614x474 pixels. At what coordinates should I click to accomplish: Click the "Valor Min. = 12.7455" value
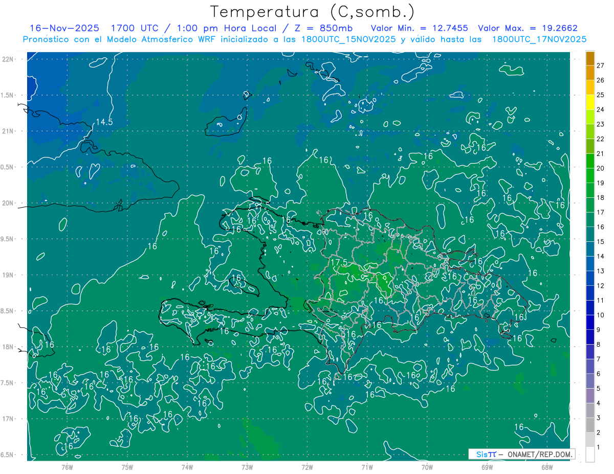point(419,28)
